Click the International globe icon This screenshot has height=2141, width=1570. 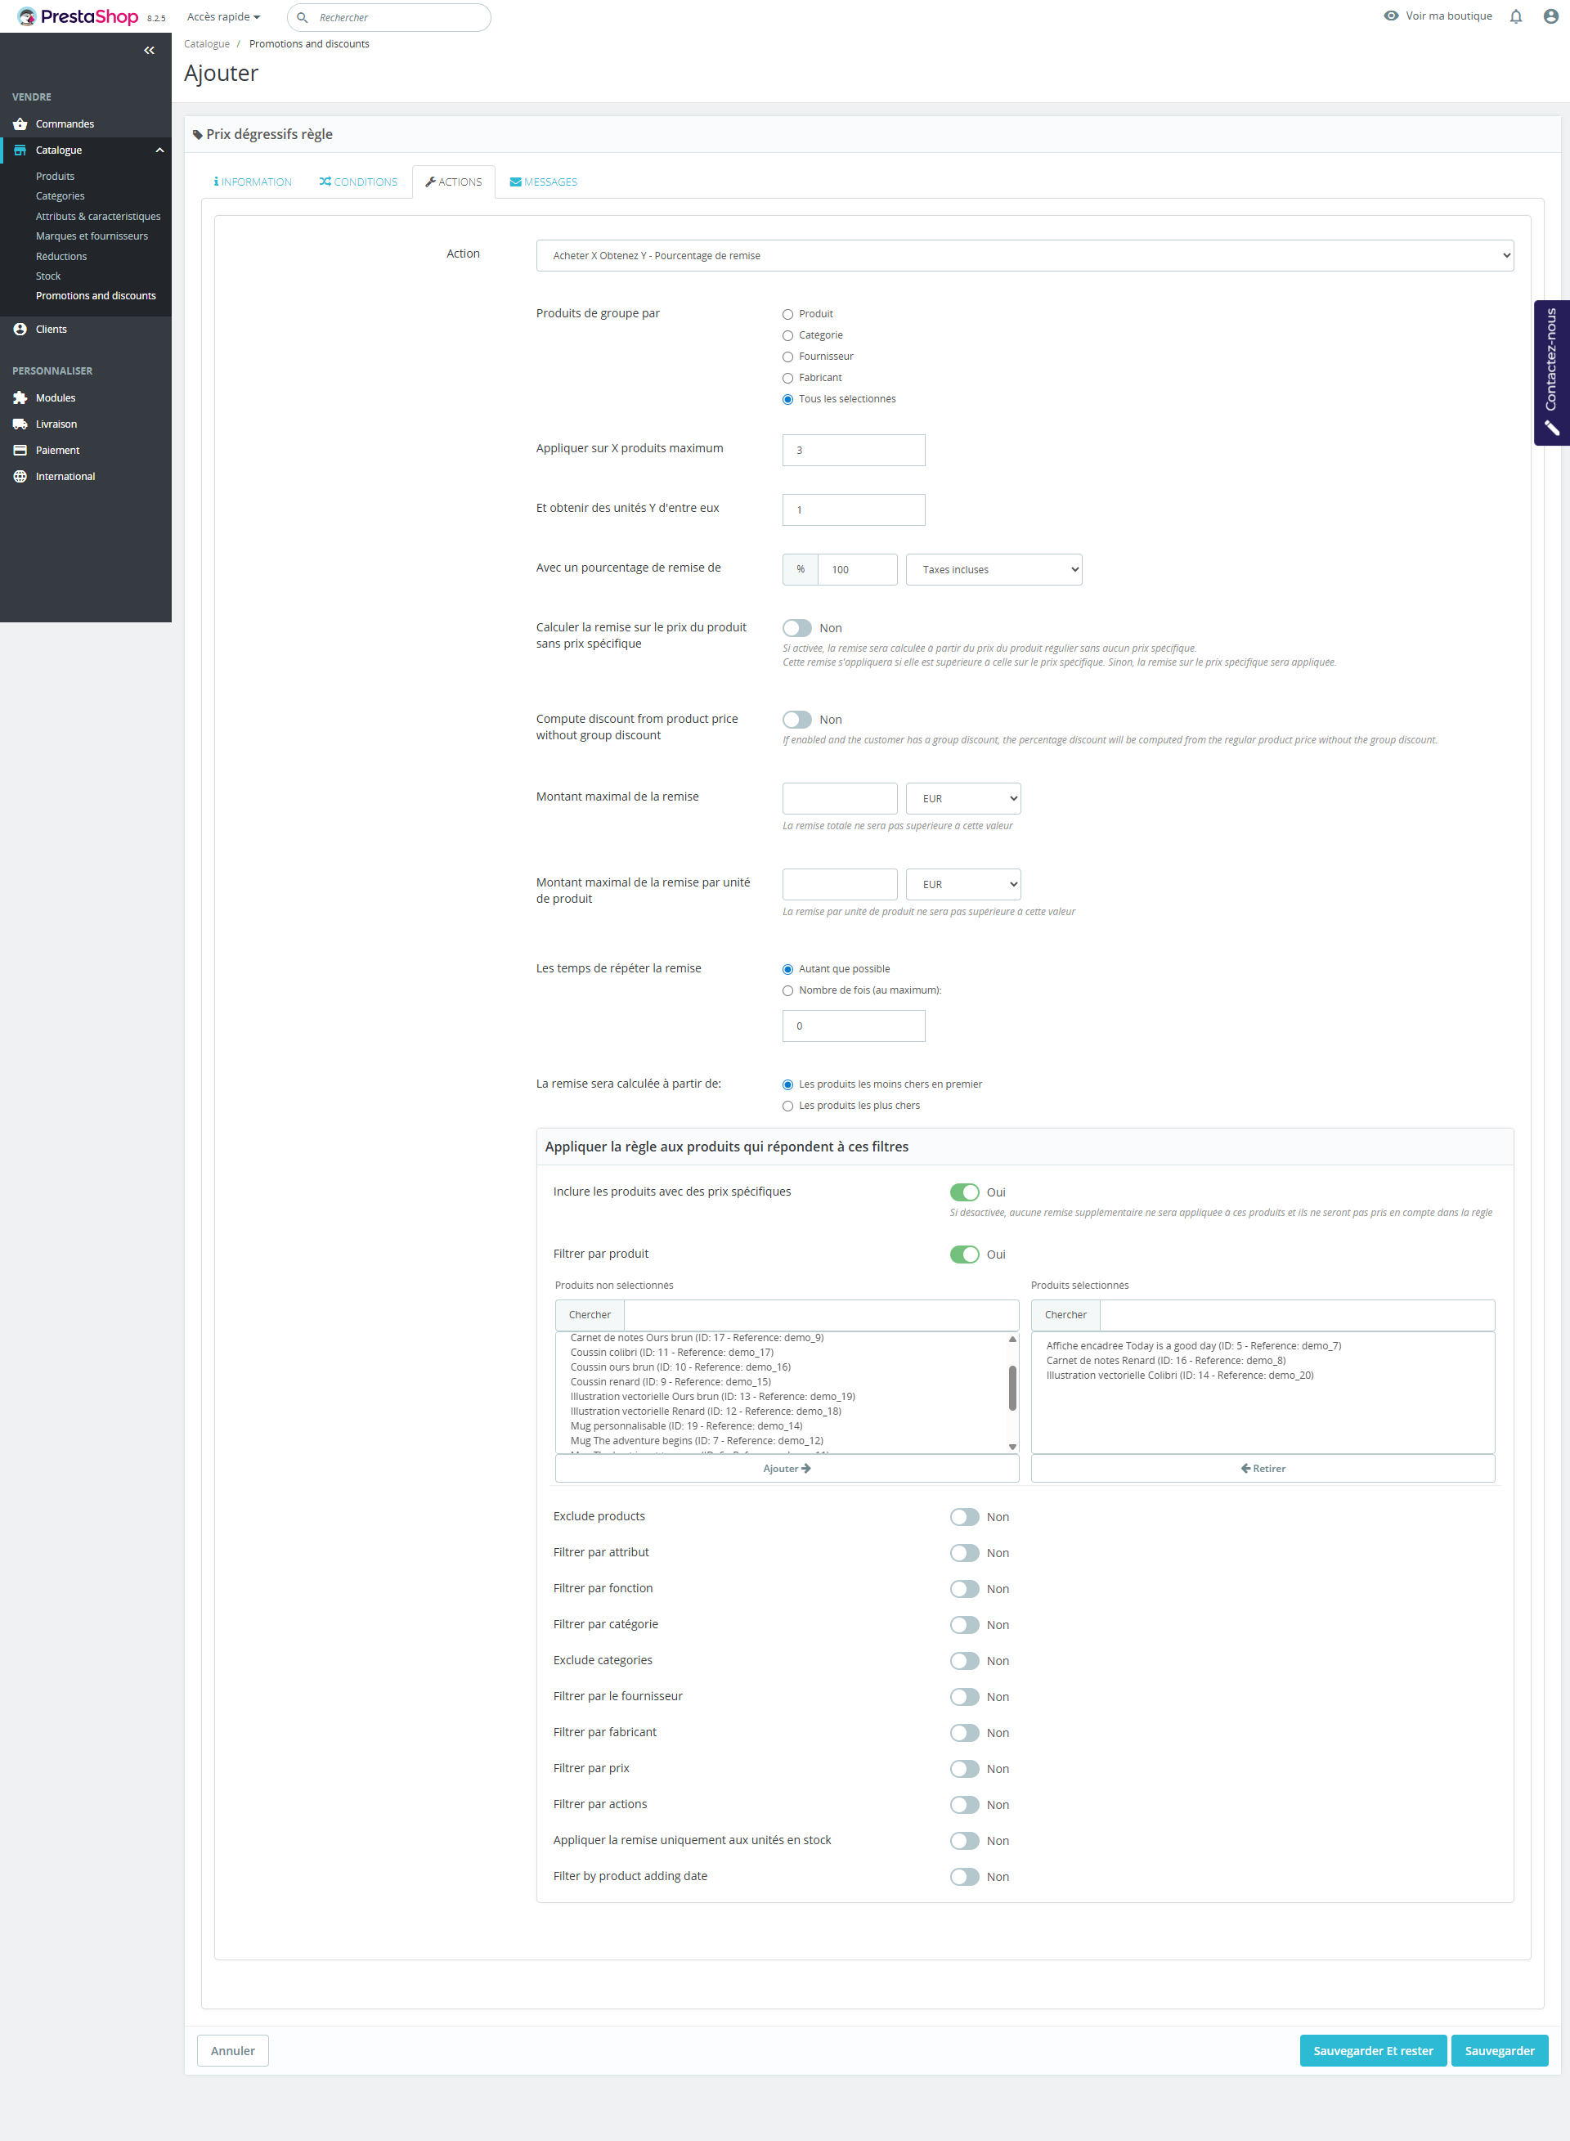point(20,476)
